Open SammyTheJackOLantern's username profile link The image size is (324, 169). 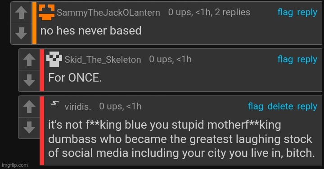pyautogui.click(x=108, y=13)
